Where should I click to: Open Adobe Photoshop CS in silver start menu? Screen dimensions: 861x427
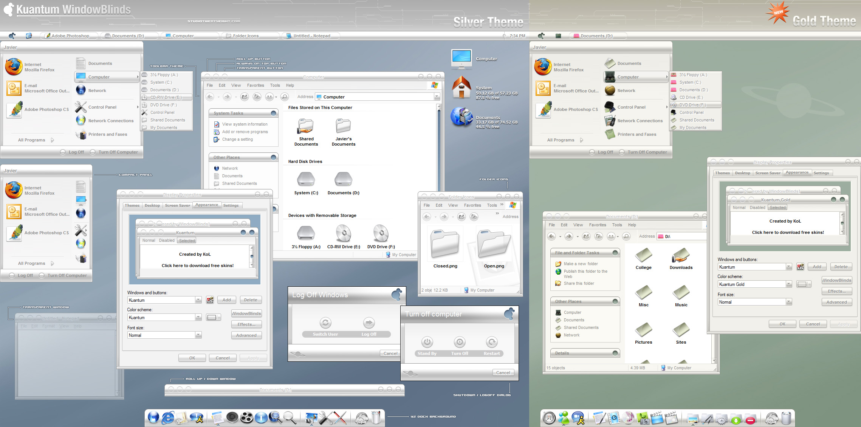(38, 109)
